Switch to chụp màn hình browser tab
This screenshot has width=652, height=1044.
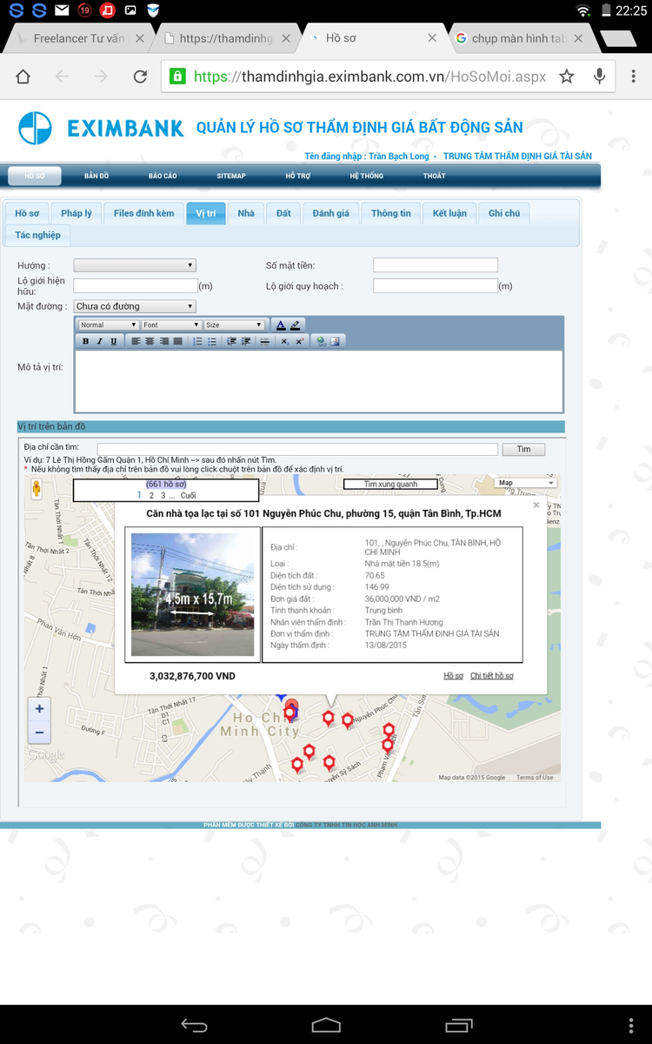click(518, 39)
